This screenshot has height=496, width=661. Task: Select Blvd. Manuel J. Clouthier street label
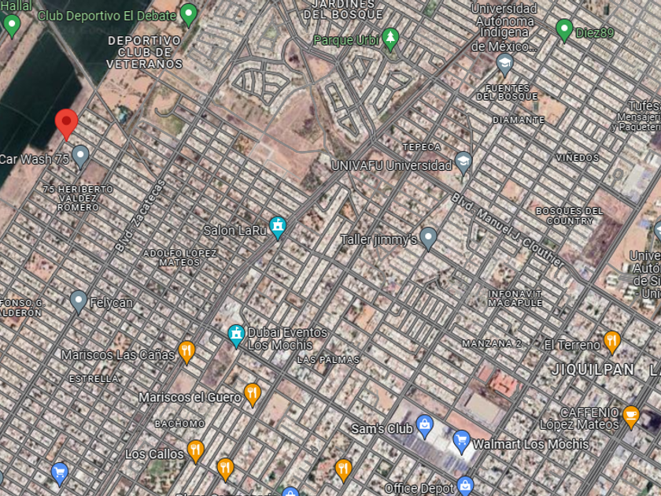click(x=508, y=230)
